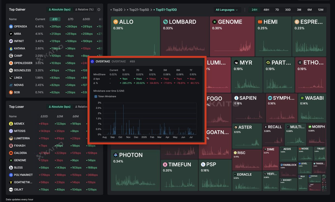Image resolution: width=335 pixels, height=202 pixels.
Task: Sort Top Loser by Δ3M column
Action: [x=60, y=116]
